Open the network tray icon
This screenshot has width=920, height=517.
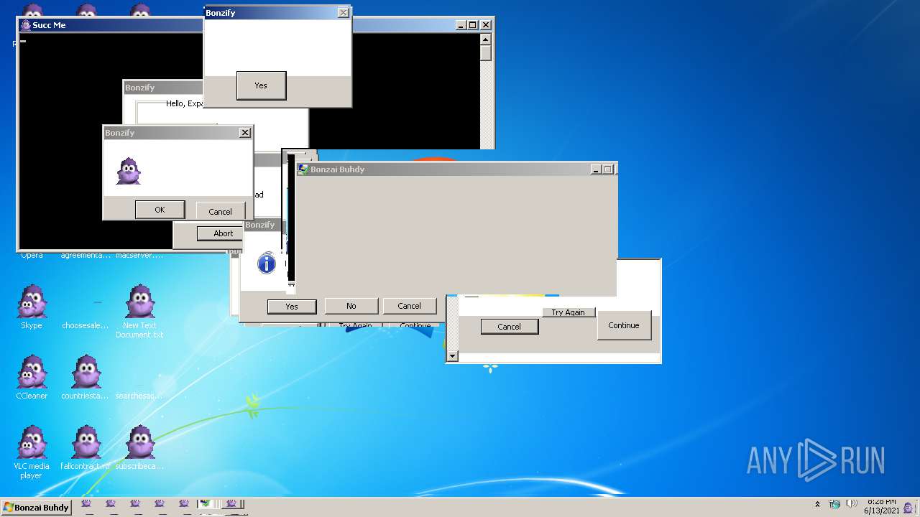click(x=835, y=504)
